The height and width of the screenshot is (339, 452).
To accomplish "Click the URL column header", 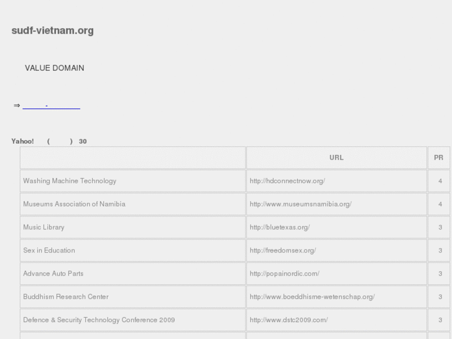I will (x=336, y=157).
